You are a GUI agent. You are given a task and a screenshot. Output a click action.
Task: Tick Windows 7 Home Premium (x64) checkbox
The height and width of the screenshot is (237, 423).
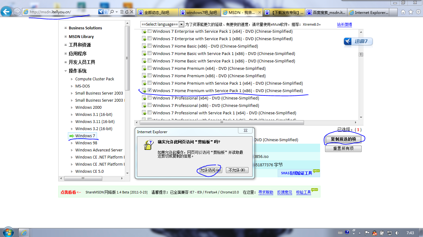tap(150, 68)
